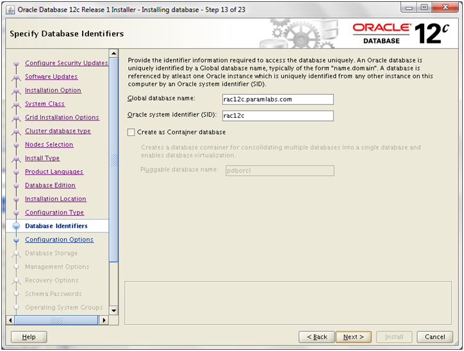The width and height of the screenshot is (464, 351).
Task: Go to the Nodes Selection step
Action: click(49, 145)
